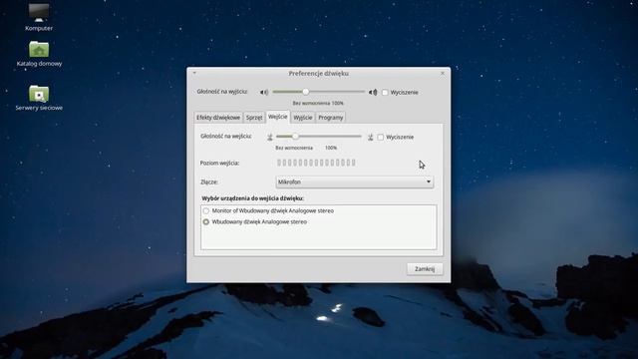Select Wbudowany dźwięk Analogowe stereo radio button
The height and width of the screenshot is (359, 638).
206,221
